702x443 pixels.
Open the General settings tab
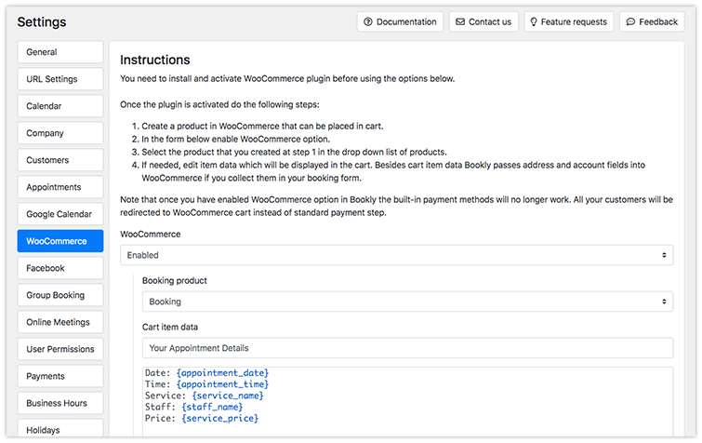(x=60, y=52)
